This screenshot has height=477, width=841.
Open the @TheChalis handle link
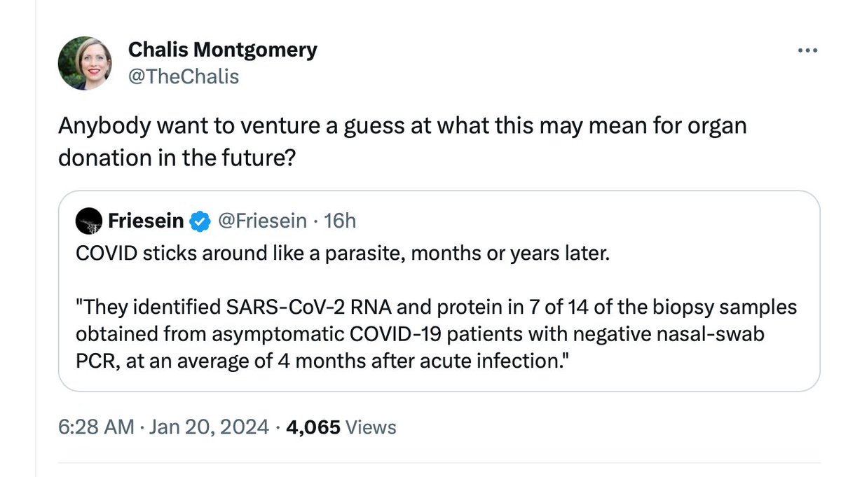click(x=184, y=76)
